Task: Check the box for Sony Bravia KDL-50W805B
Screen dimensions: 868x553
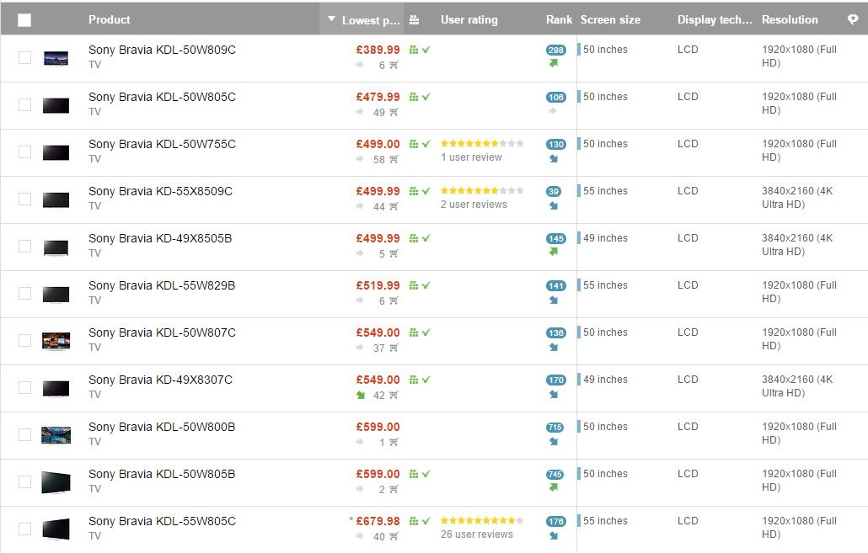Action: click(25, 481)
